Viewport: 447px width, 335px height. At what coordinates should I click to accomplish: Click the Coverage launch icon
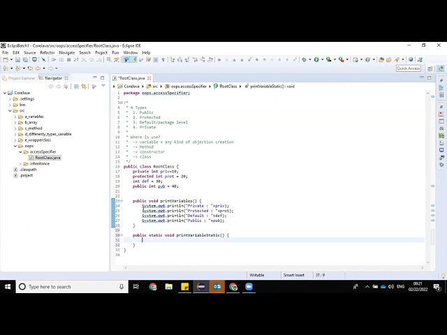coord(329,59)
